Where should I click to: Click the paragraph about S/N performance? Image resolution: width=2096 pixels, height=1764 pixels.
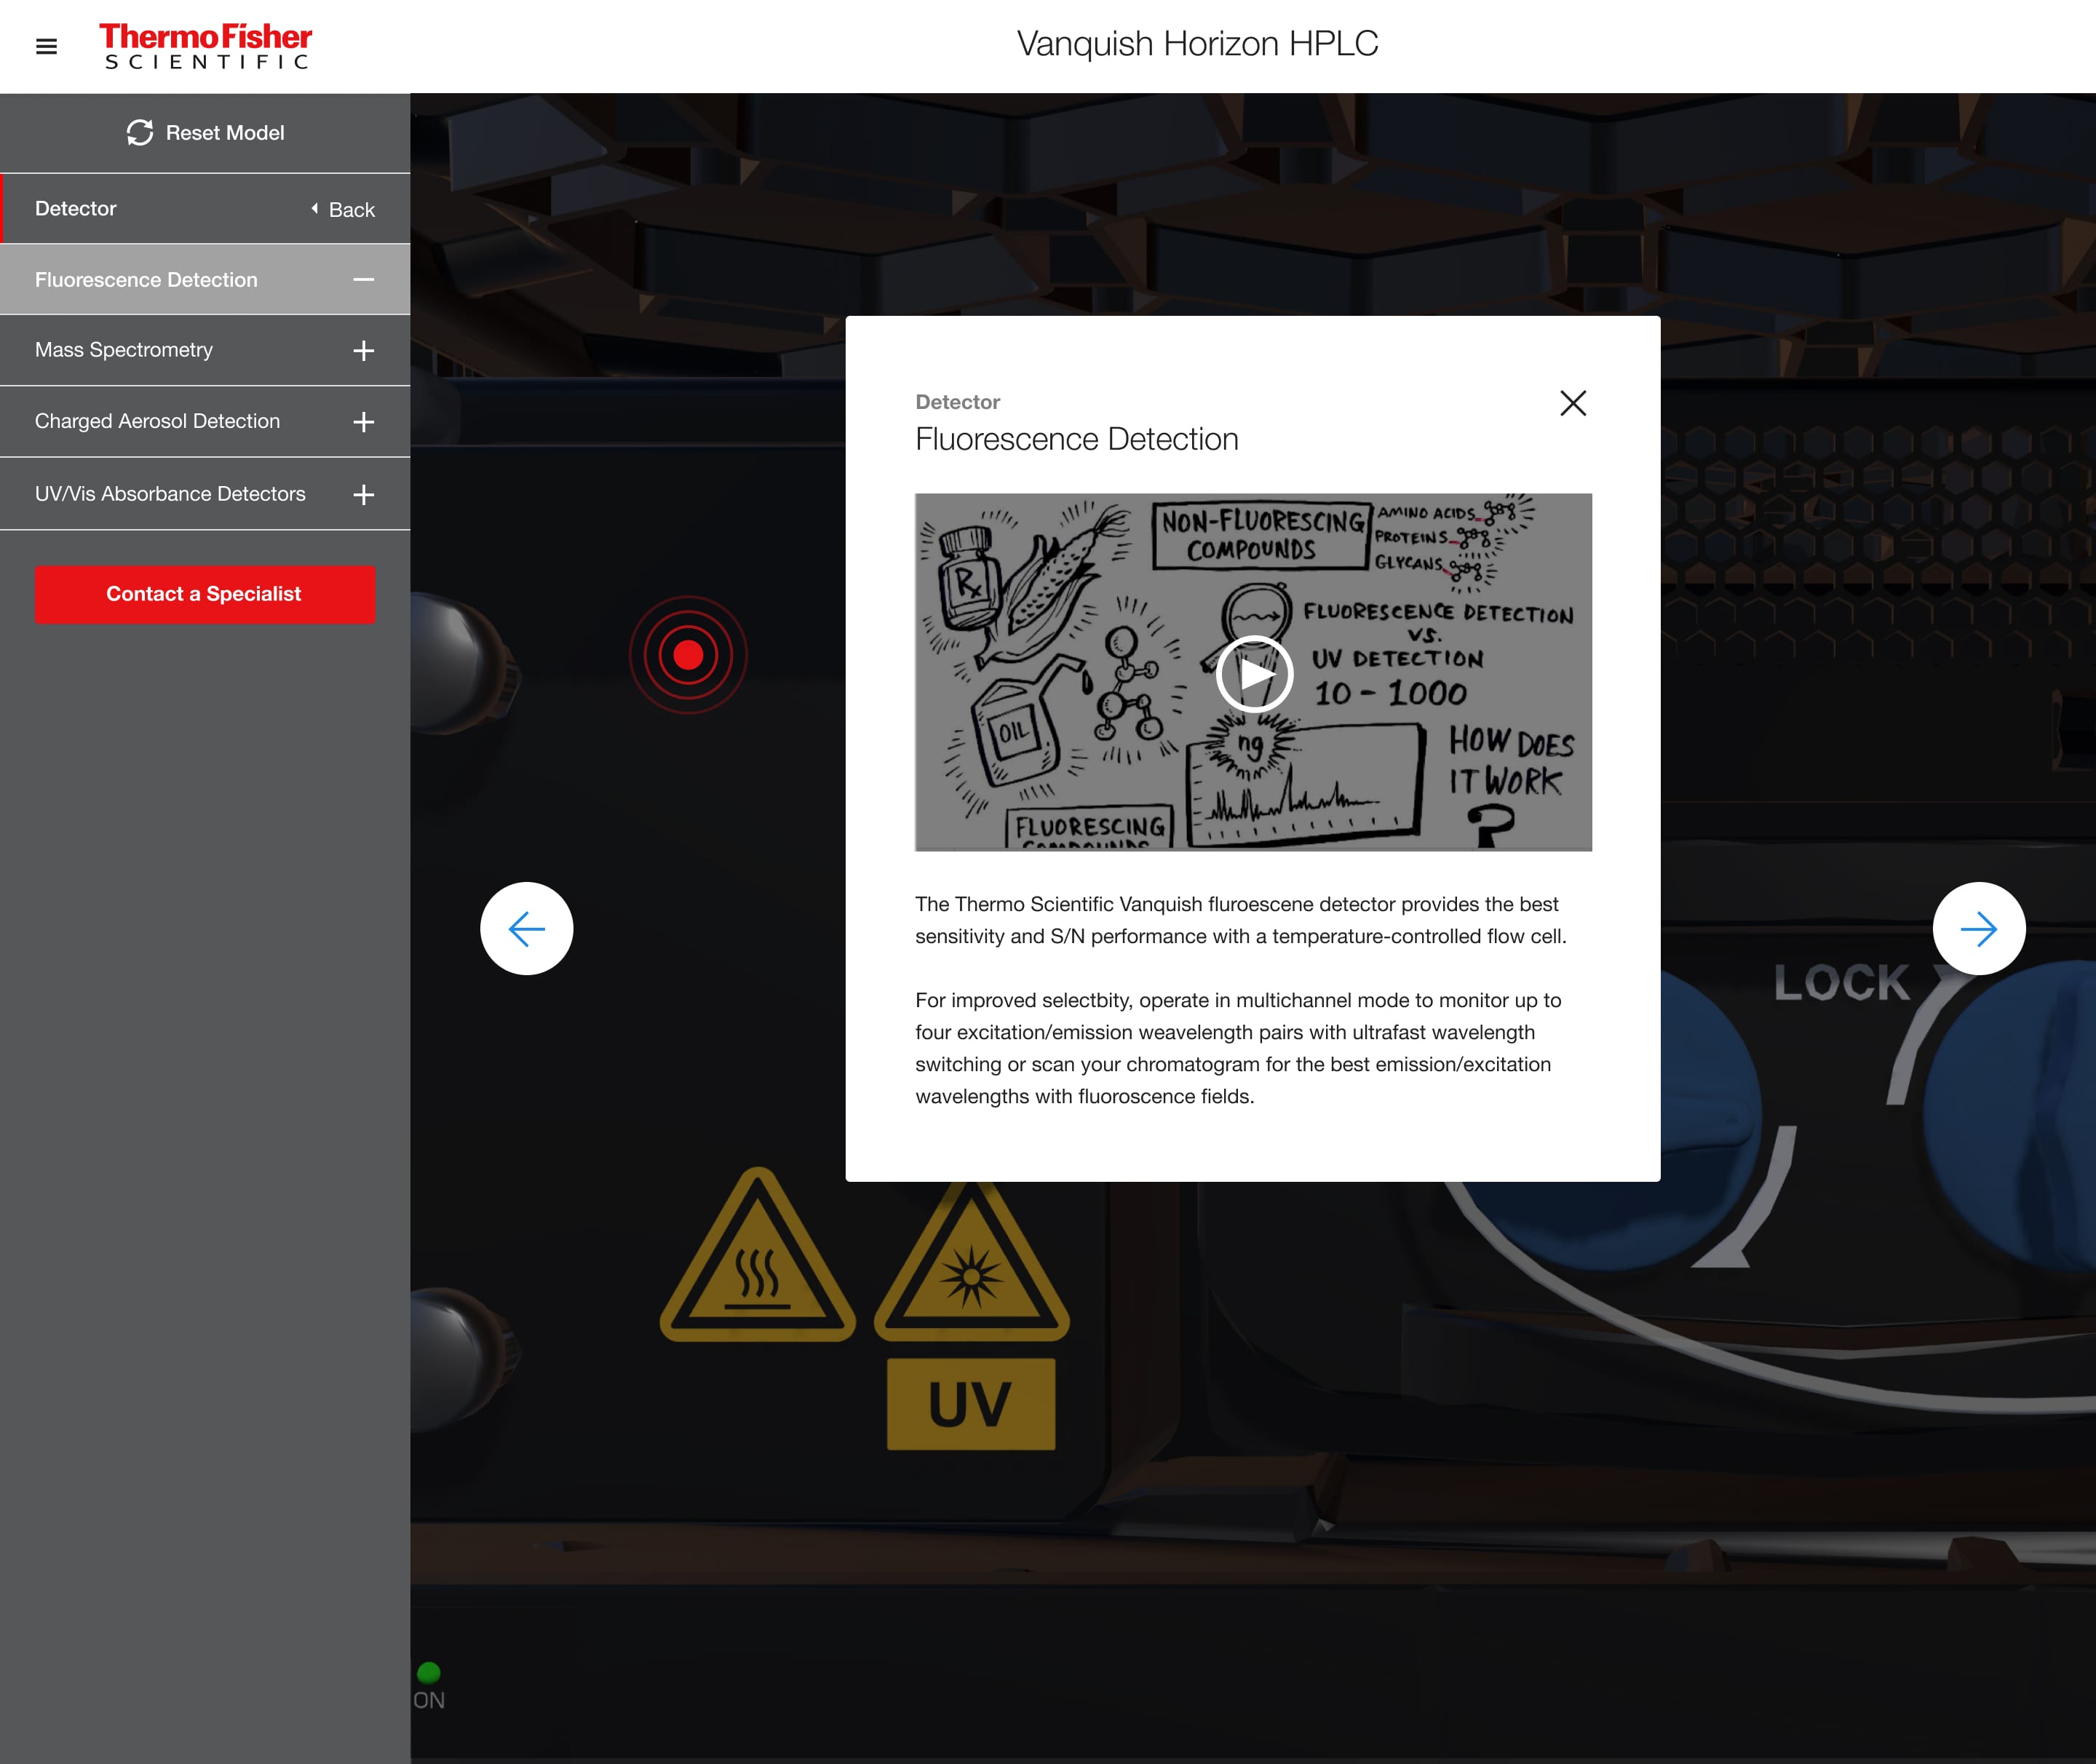click(1241, 920)
